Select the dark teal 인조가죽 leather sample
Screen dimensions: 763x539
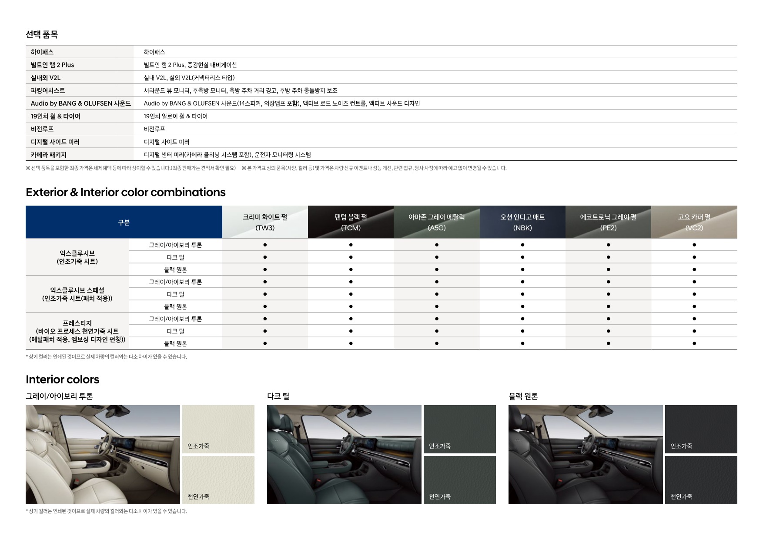459,429
